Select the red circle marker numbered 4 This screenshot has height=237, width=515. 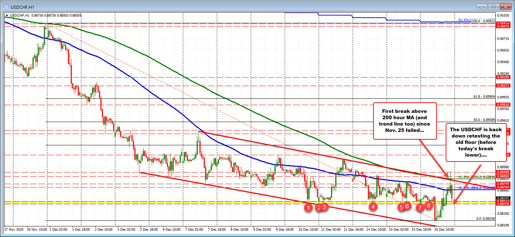(x=373, y=207)
